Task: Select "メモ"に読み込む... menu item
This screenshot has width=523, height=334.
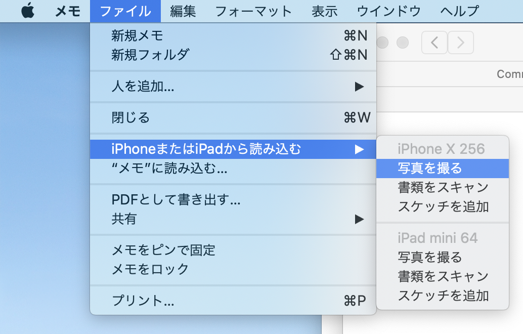Action: point(233,169)
